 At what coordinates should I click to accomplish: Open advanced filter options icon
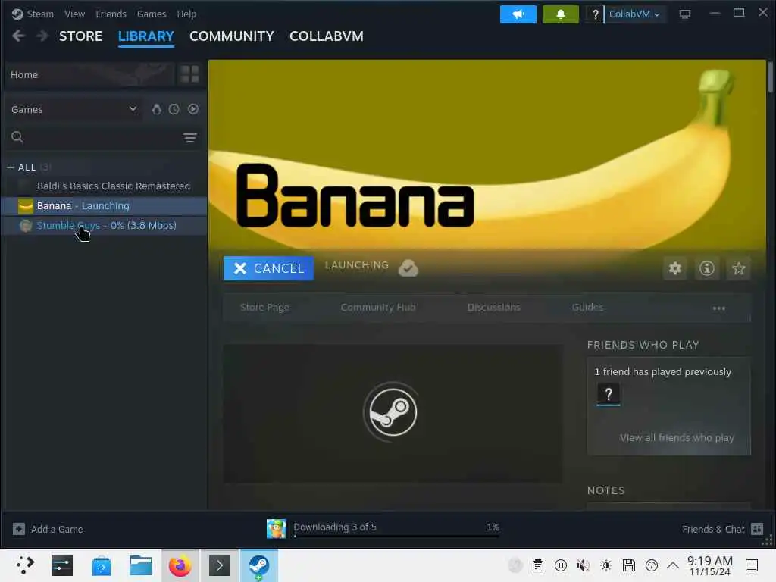[190, 138]
